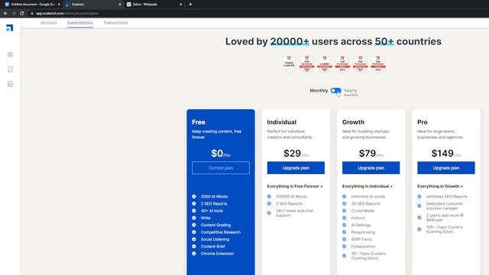Click the checkmark beside 2 SEO Reports
This screenshot has height=275, width=489.
click(x=194, y=204)
